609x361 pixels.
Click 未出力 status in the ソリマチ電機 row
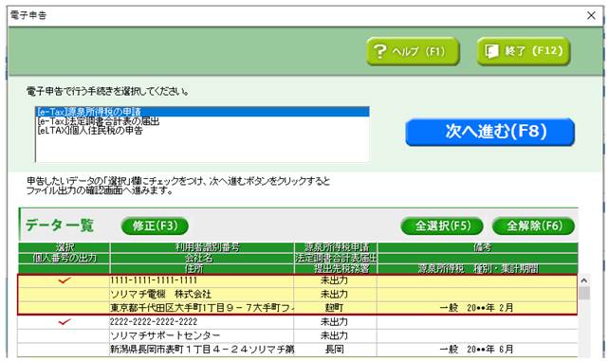pos(335,294)
